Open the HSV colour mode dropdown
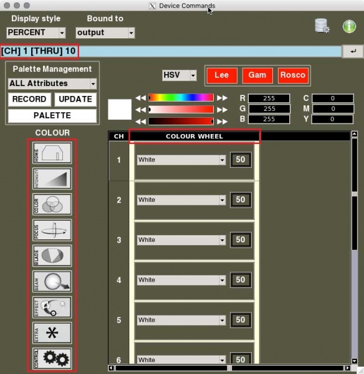 pos(179,75)
